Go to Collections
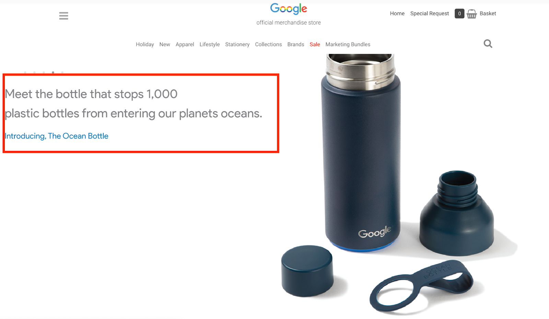Image resolution: width=549 pixels, height=319 pixels. coord(268,44)
